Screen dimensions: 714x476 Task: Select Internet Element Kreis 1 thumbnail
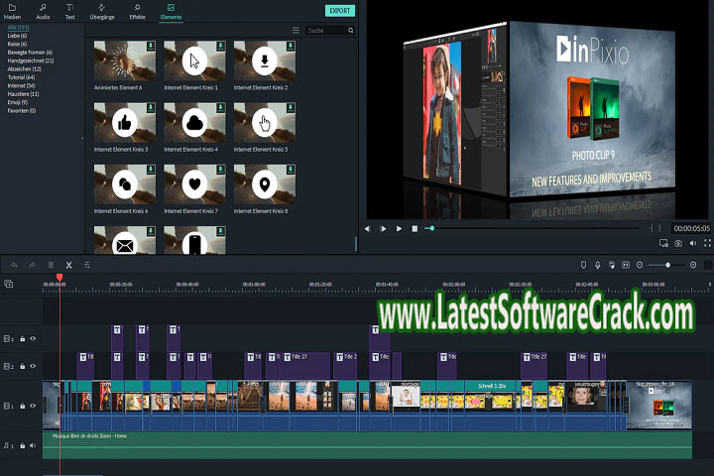(x=194, y=60)
